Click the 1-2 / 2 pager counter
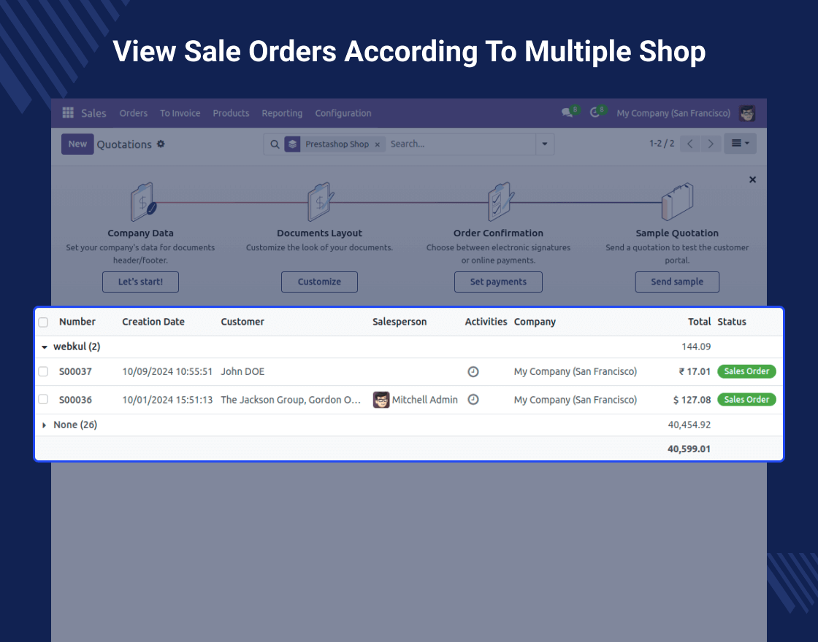The image size is (818, 642). (x=662, y=143)
